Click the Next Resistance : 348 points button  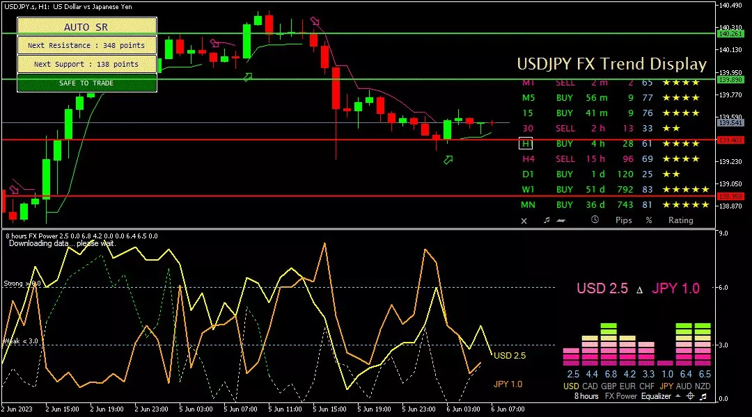click(87, 45)
